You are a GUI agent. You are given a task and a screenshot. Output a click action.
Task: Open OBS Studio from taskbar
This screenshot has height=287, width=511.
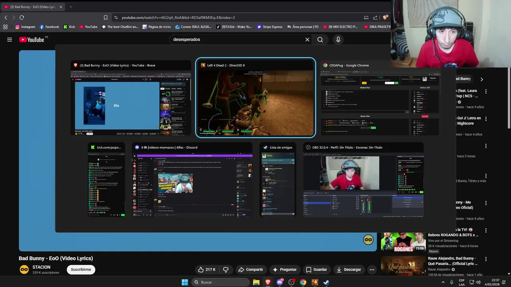click(291, 282)
